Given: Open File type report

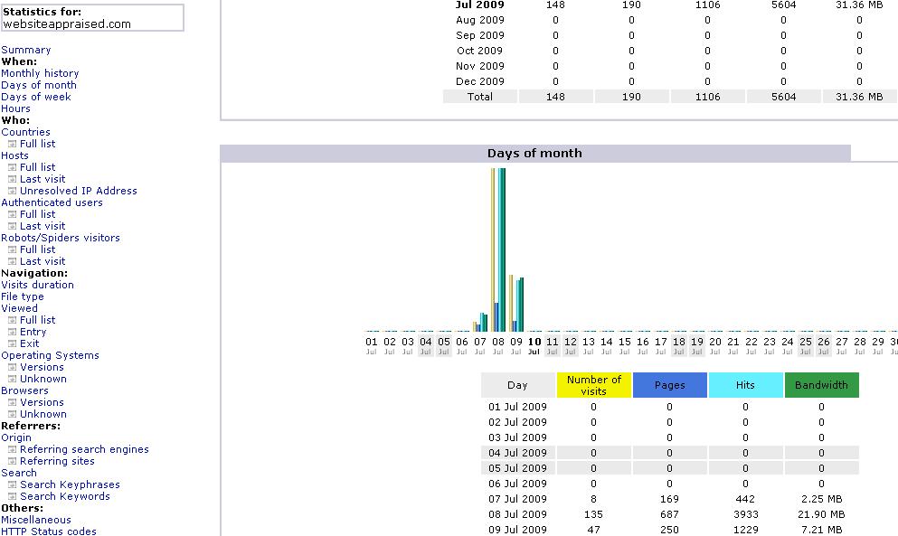Looking at the screenshot, I should [23, 296].
